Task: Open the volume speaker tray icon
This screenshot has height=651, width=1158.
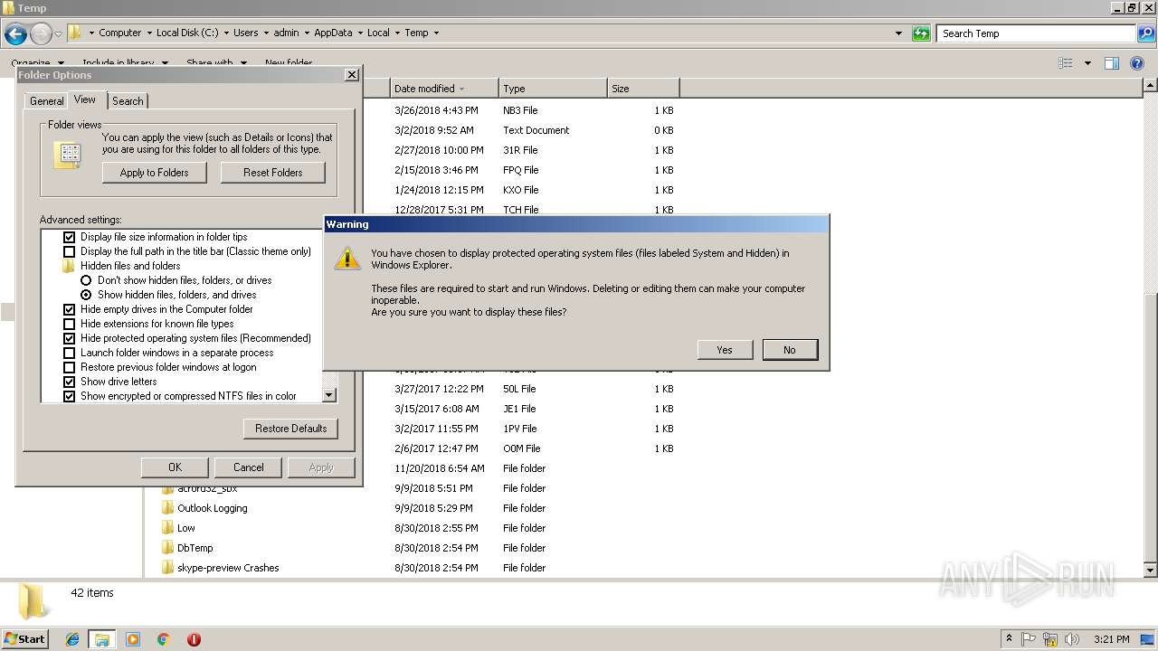Action: [x=1071, y=639]
